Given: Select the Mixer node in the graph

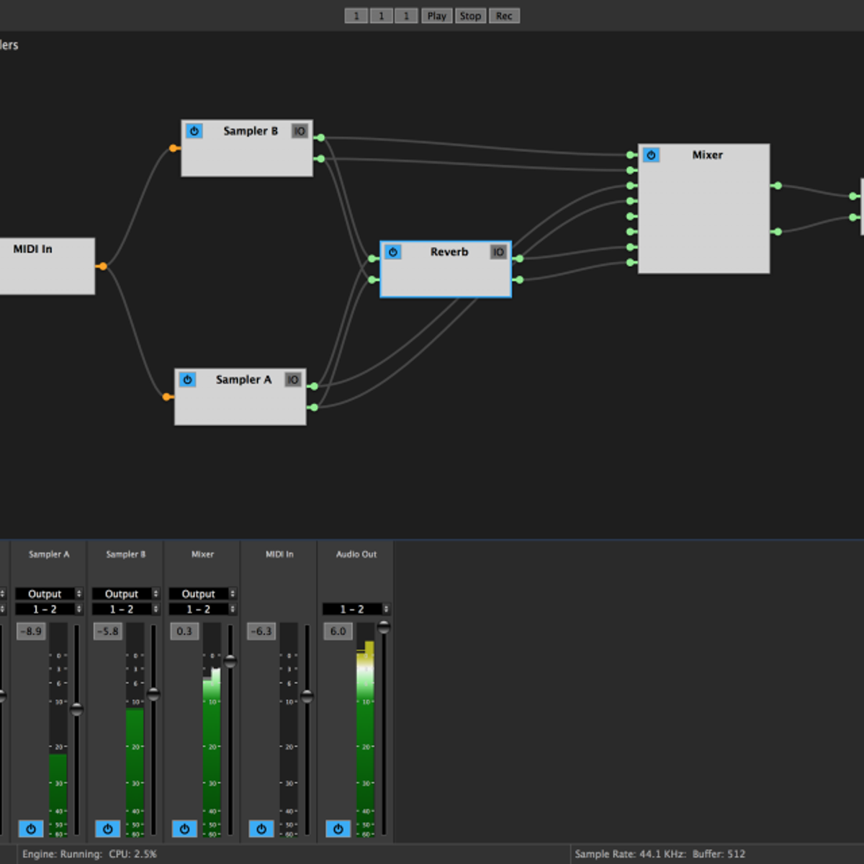Looking at the screenshot, I should [703, 216].
